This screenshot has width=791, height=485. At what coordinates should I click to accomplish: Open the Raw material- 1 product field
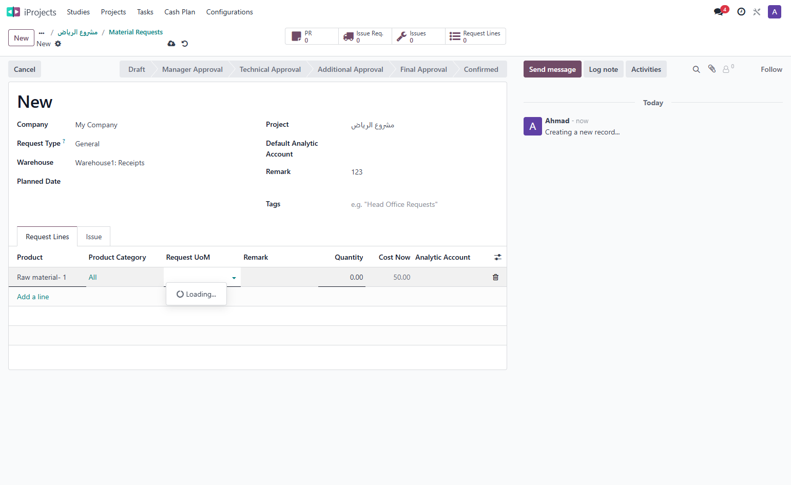coord(47,277)
